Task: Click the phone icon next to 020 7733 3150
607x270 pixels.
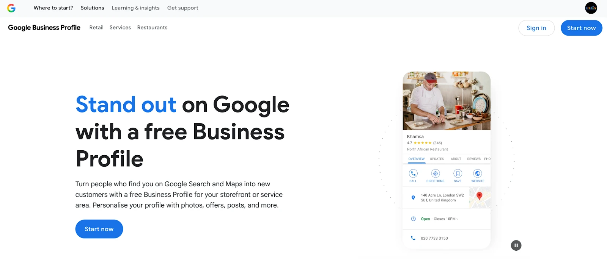Action: tap(413, 238)
